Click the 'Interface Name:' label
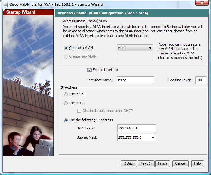The height and width of the screenshot is (175, 211). tap(100, 80)
